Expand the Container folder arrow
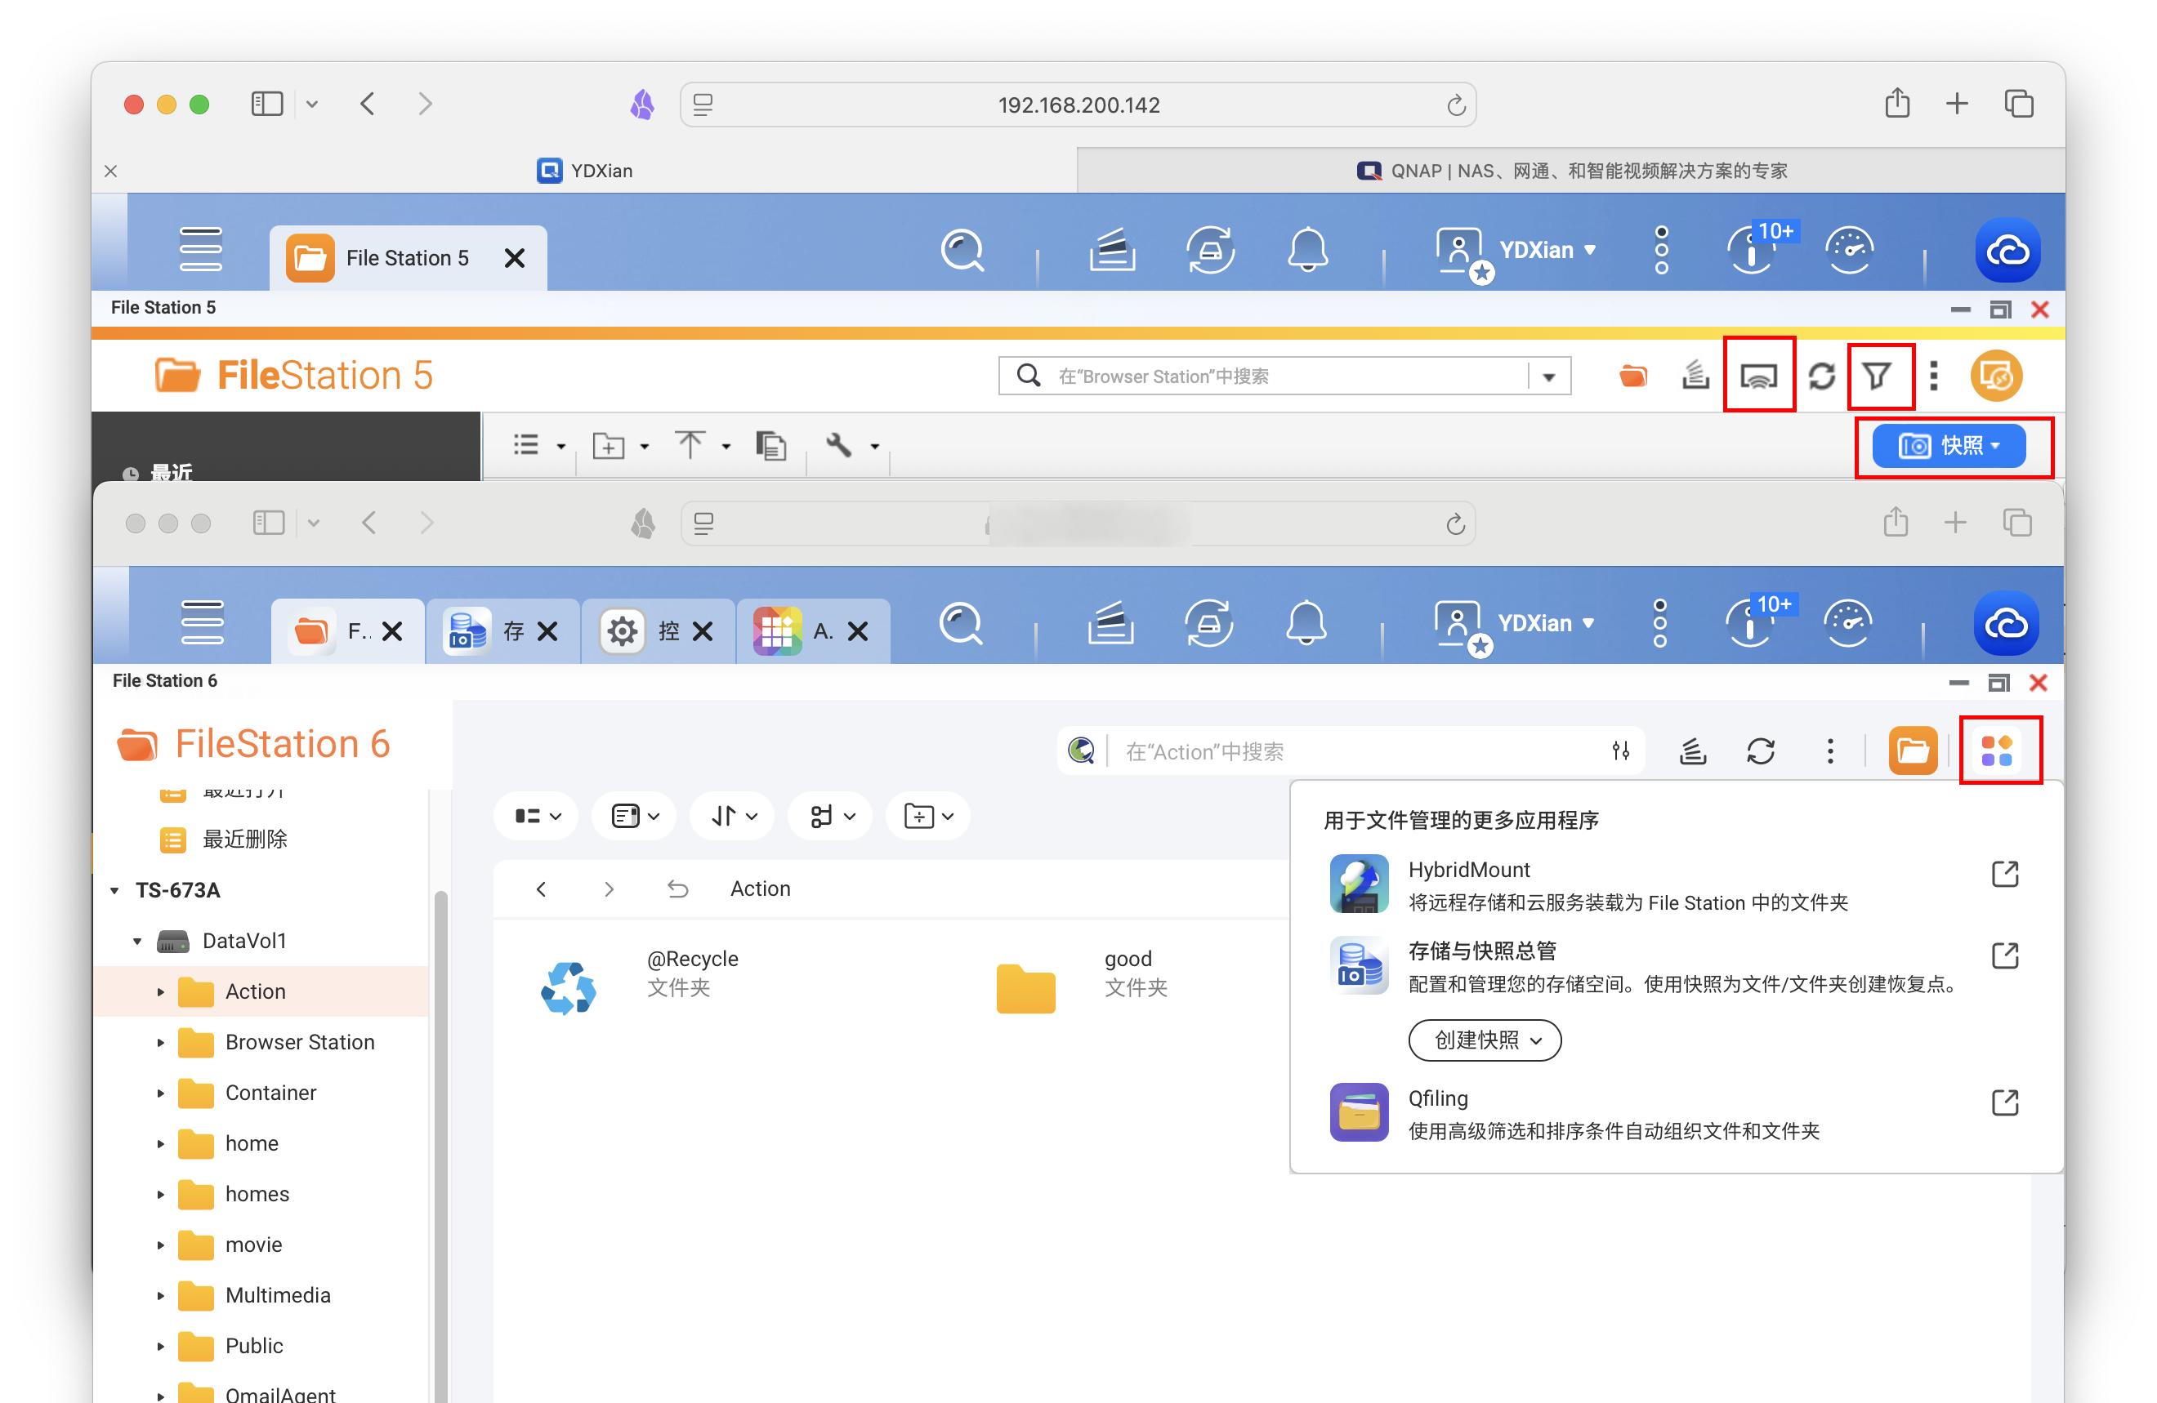Image resolution: width=2157 pixels, height=1403 pixels. pyautogui.click(x=160, y=1093)
